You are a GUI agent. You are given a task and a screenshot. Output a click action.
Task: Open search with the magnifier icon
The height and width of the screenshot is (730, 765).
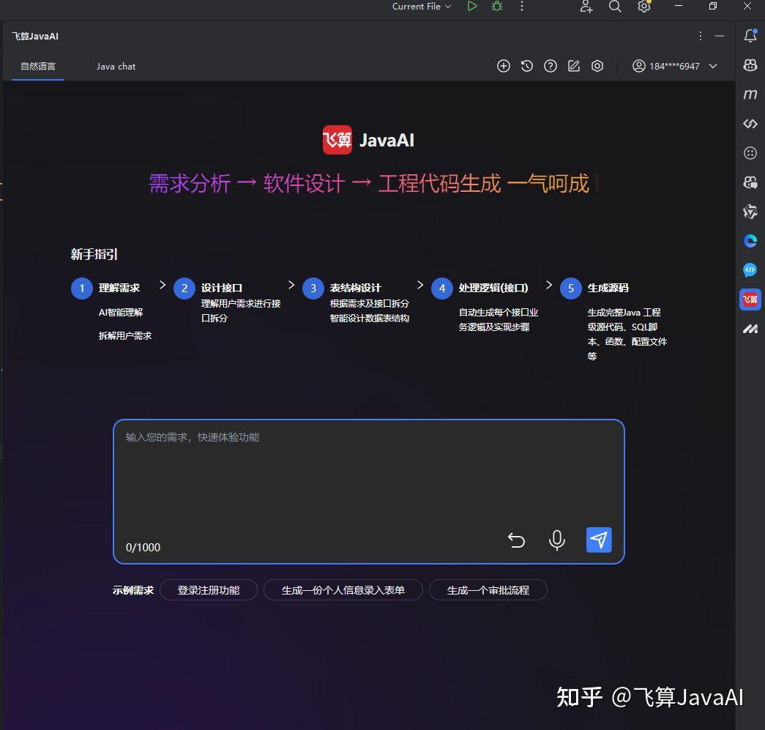[615, 7]
